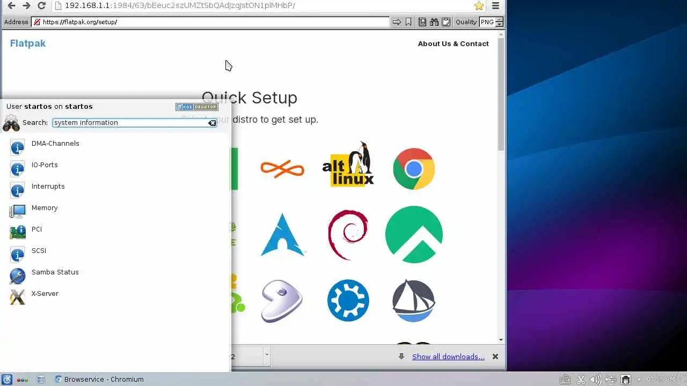Click the https://flatpak.org/setup/ address field

211,22
